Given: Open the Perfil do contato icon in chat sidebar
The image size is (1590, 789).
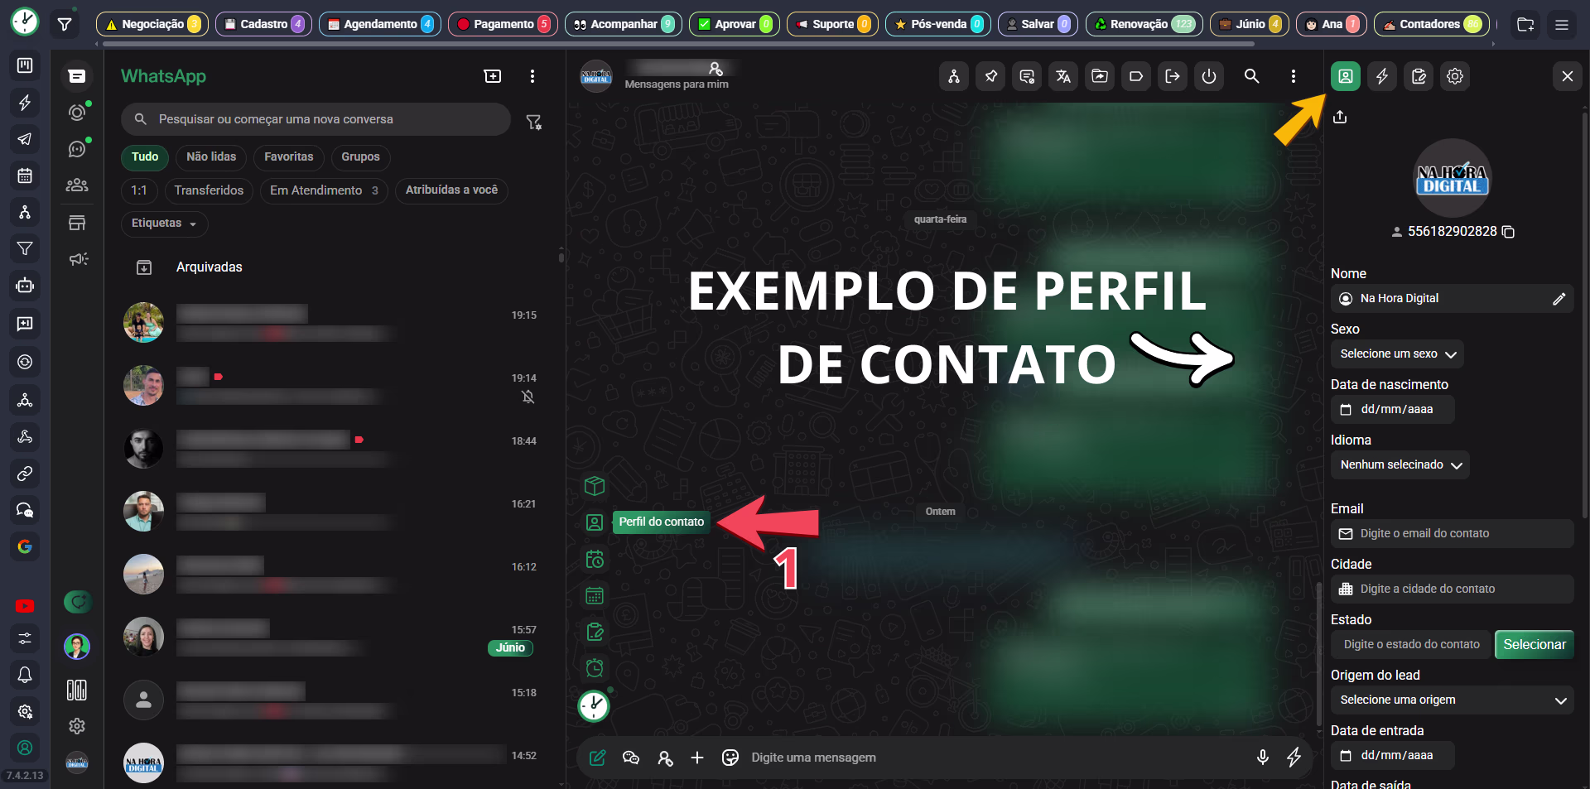Looking at the screenshot, I should tap(595, 522).
